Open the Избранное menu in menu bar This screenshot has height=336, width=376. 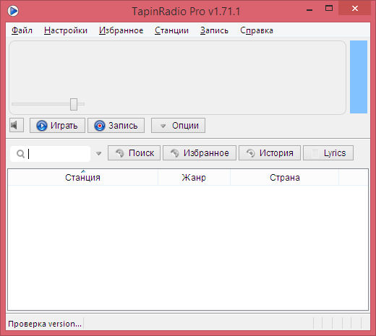coord(121,30)
